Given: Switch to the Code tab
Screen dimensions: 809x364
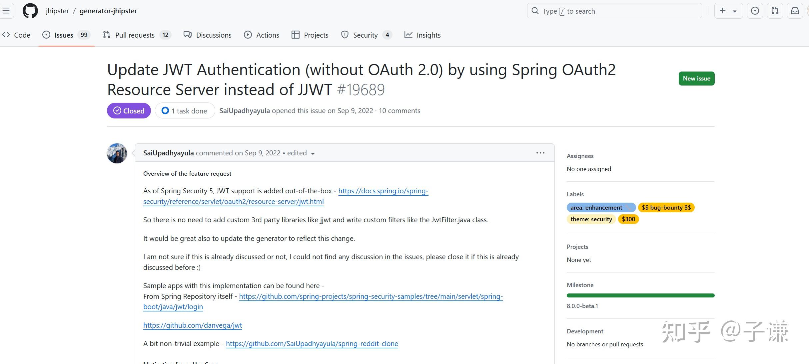Looking at the screenshot, I should tap(16, 35).
